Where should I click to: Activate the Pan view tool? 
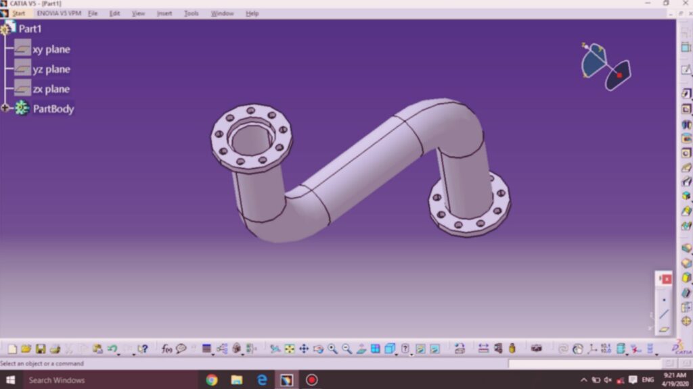(304, 349)
